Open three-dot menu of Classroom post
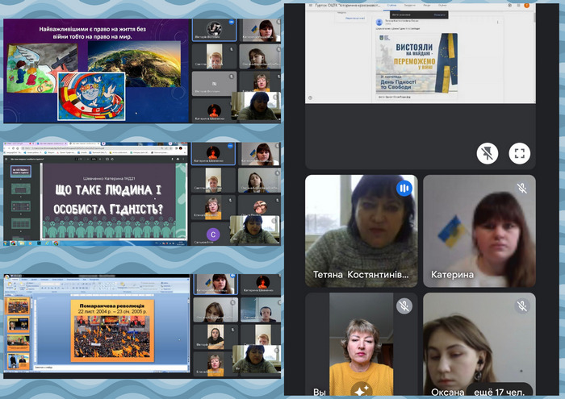This screenshot has width=565, height=399. click(498, 22)
